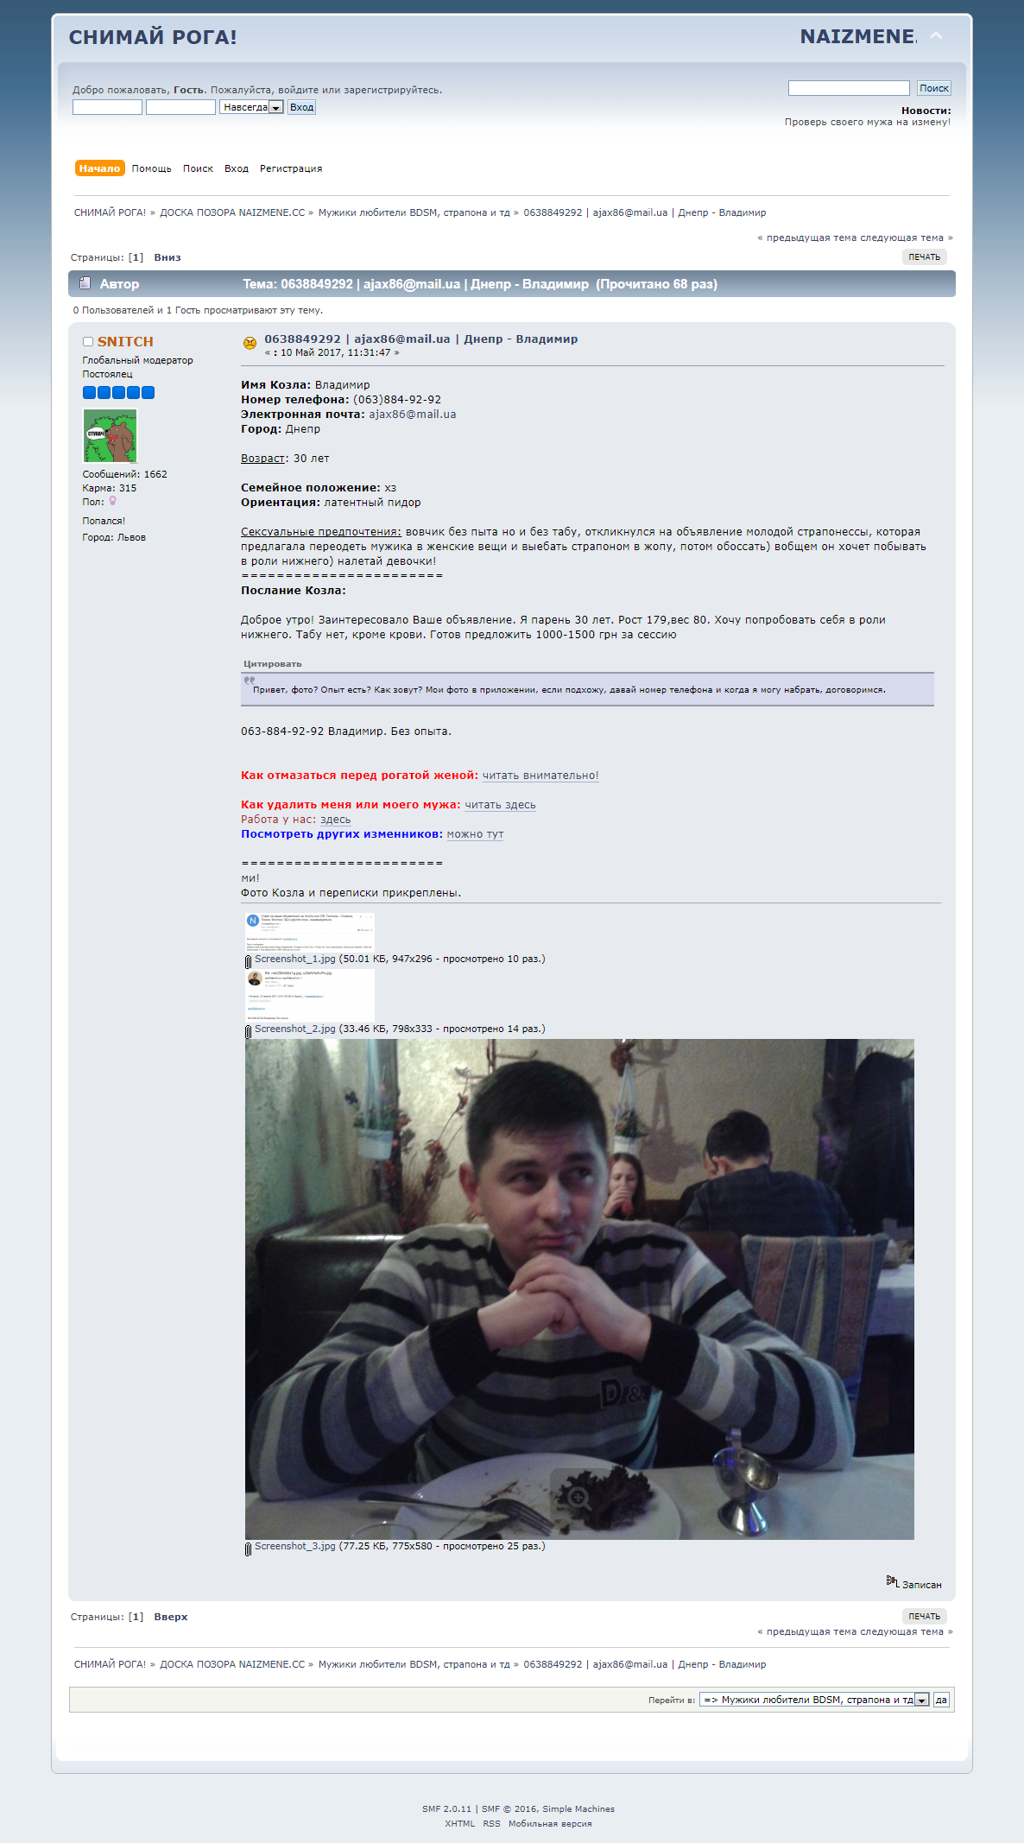The height and width of the screenshot is (1843, 1024).
Task: Expand the Перейти в forum jump dropdown
Action: (814, 1700)
